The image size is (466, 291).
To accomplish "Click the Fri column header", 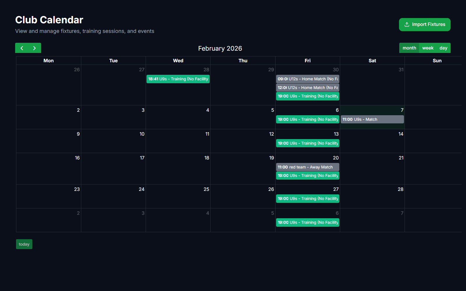I will [x=308, y=61].
